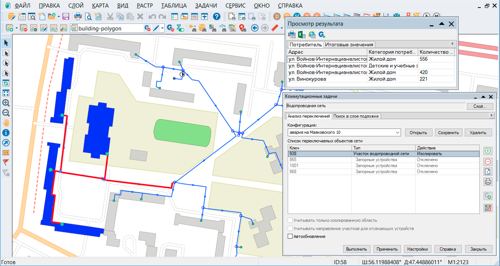Expand the arrow next to the pencil edit icon
Image resolution: width=500 pixels, height=266 pixels.
(162, 28)
